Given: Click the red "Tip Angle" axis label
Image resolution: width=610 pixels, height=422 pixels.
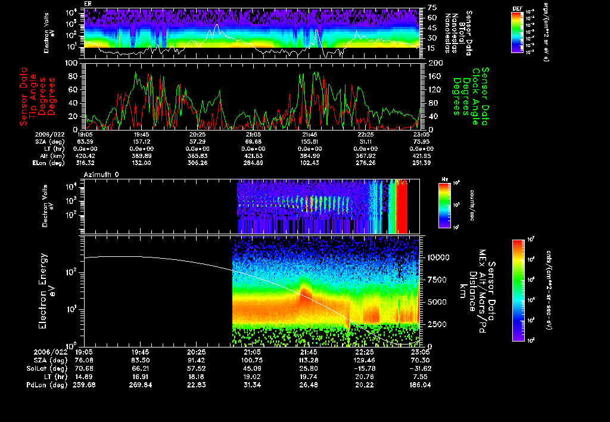Looking at the screenshot, I should pyautogui.click(x=33, y=96).
